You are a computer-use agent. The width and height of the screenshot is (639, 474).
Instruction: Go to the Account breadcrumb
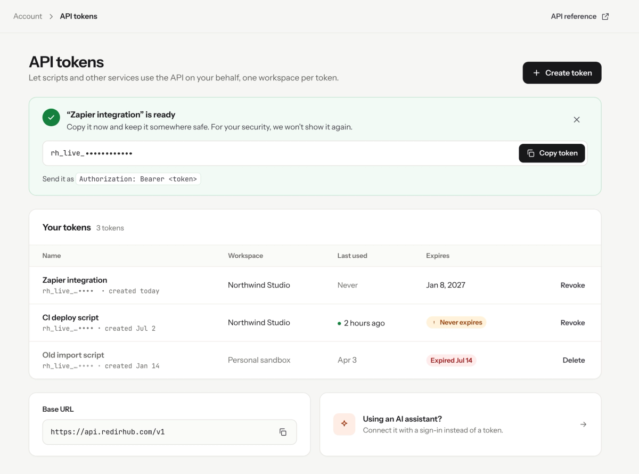coord(28,17)
